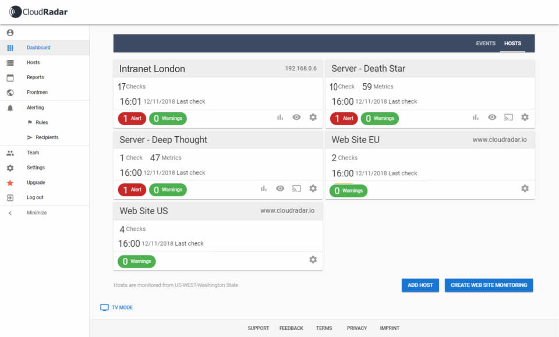Click red 1 Alert badge on Intranet London
Image resolution: width=559 pixels, height=337 pixels.
(132, 118)
